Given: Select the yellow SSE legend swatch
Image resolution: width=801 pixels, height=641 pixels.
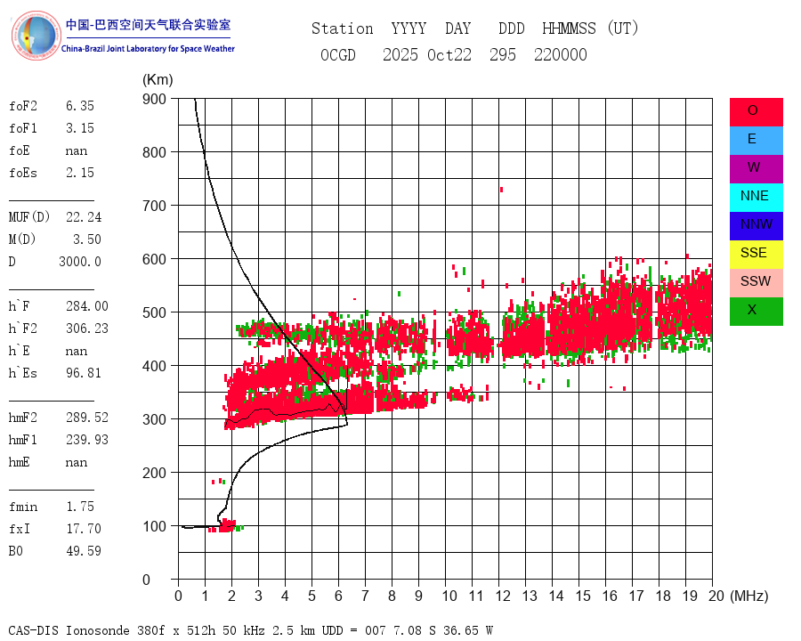Looking at the screenshot, I should click(x=756, y=255).
